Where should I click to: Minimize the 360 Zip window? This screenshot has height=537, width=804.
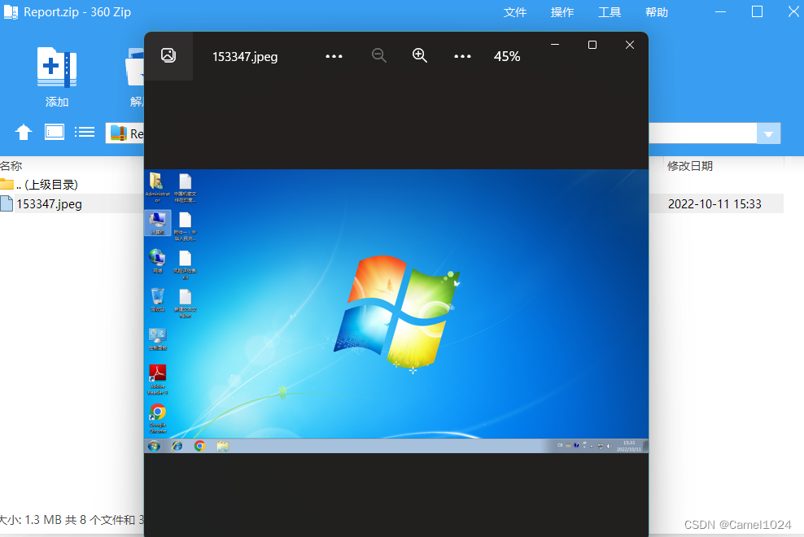point(720,11)
